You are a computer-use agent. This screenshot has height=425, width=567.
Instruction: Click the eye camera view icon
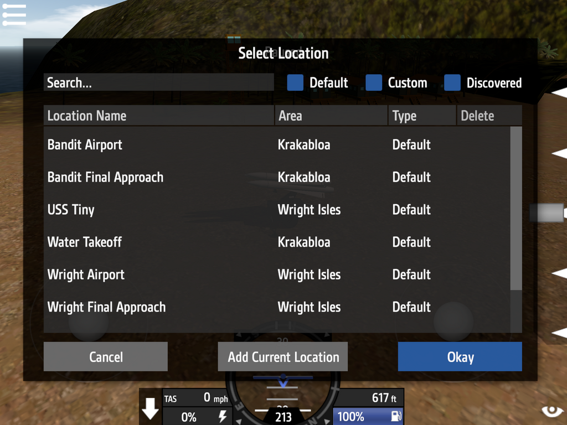pyautogui.click(x=553, y=411)
